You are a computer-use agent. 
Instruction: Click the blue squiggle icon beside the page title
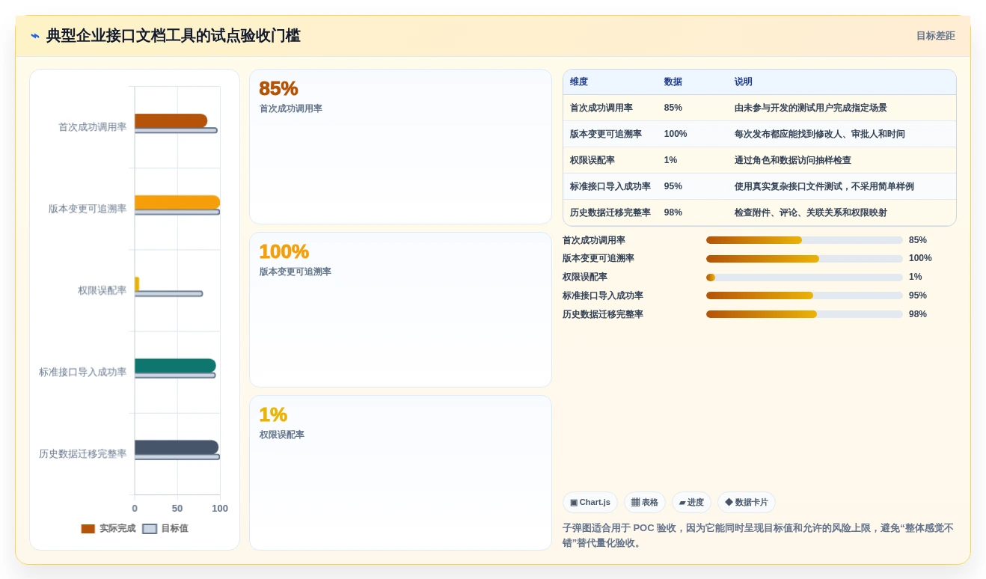(x=35, y=36)
